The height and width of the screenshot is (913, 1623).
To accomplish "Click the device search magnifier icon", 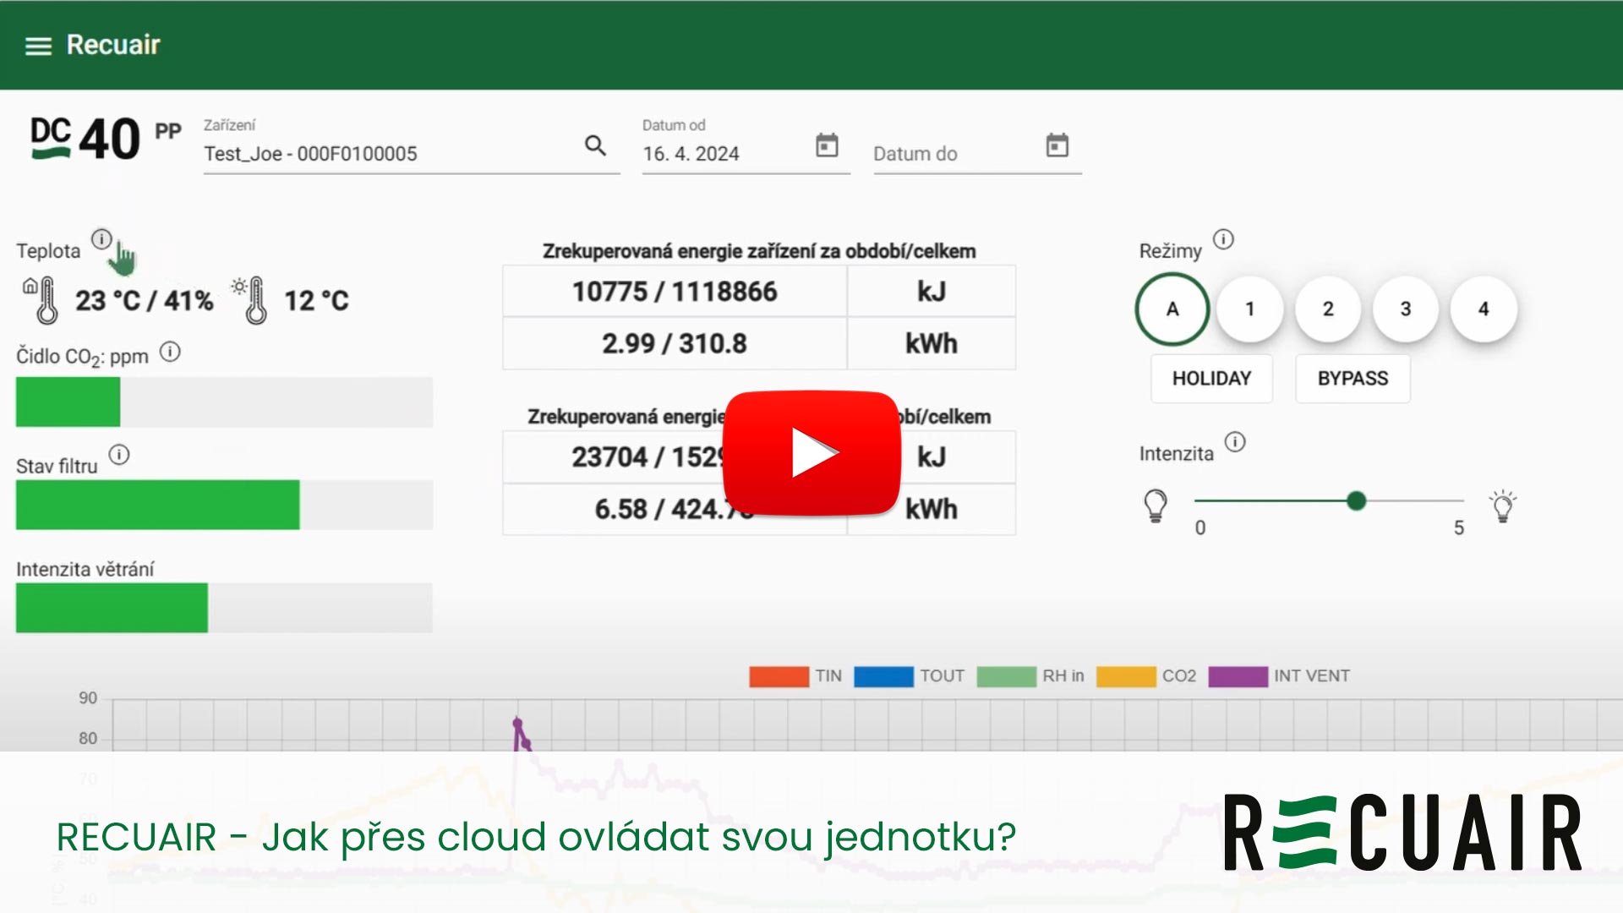I will [596, 145].
